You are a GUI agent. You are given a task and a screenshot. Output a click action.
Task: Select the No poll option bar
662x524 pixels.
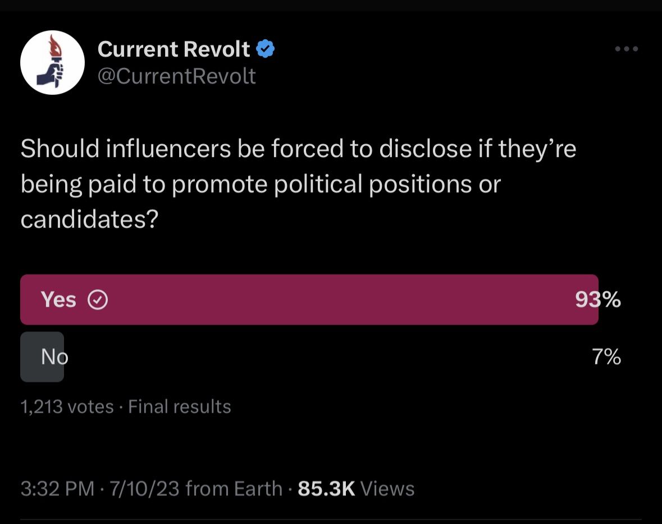42,357
